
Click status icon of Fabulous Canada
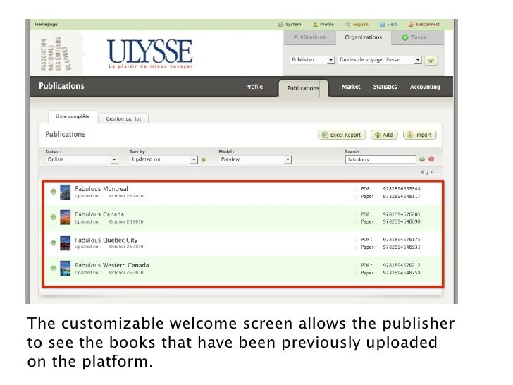(x=54, y=217)
